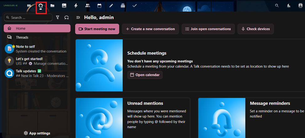Open the filter conversations dropdown
The width and height of the screenshot is (305, 138).
coord(58,18)
